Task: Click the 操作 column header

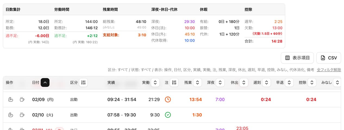Action: click(10, 82)
